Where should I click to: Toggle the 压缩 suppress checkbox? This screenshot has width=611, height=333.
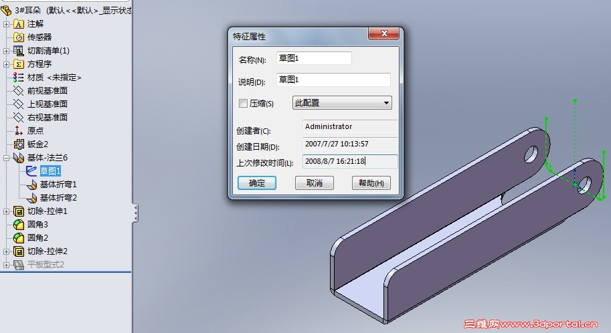[x=243, y=103]
